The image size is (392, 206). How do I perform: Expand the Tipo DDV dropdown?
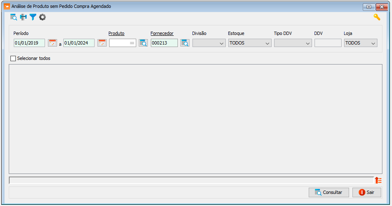pyautogui.click(x=293, y=43)
